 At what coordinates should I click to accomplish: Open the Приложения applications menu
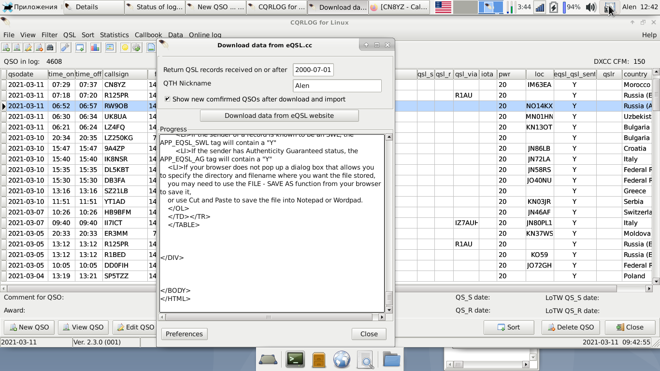(30, 7)
